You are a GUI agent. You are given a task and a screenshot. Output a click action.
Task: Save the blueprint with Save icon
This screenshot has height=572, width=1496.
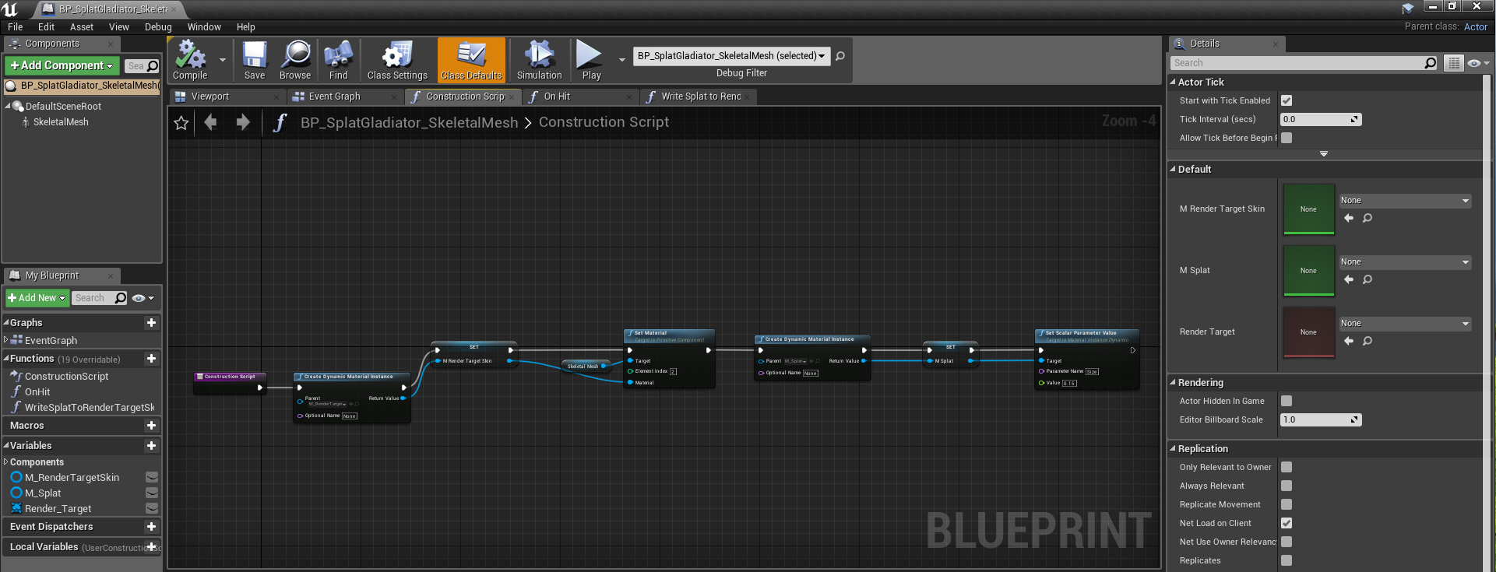[255, 60]
